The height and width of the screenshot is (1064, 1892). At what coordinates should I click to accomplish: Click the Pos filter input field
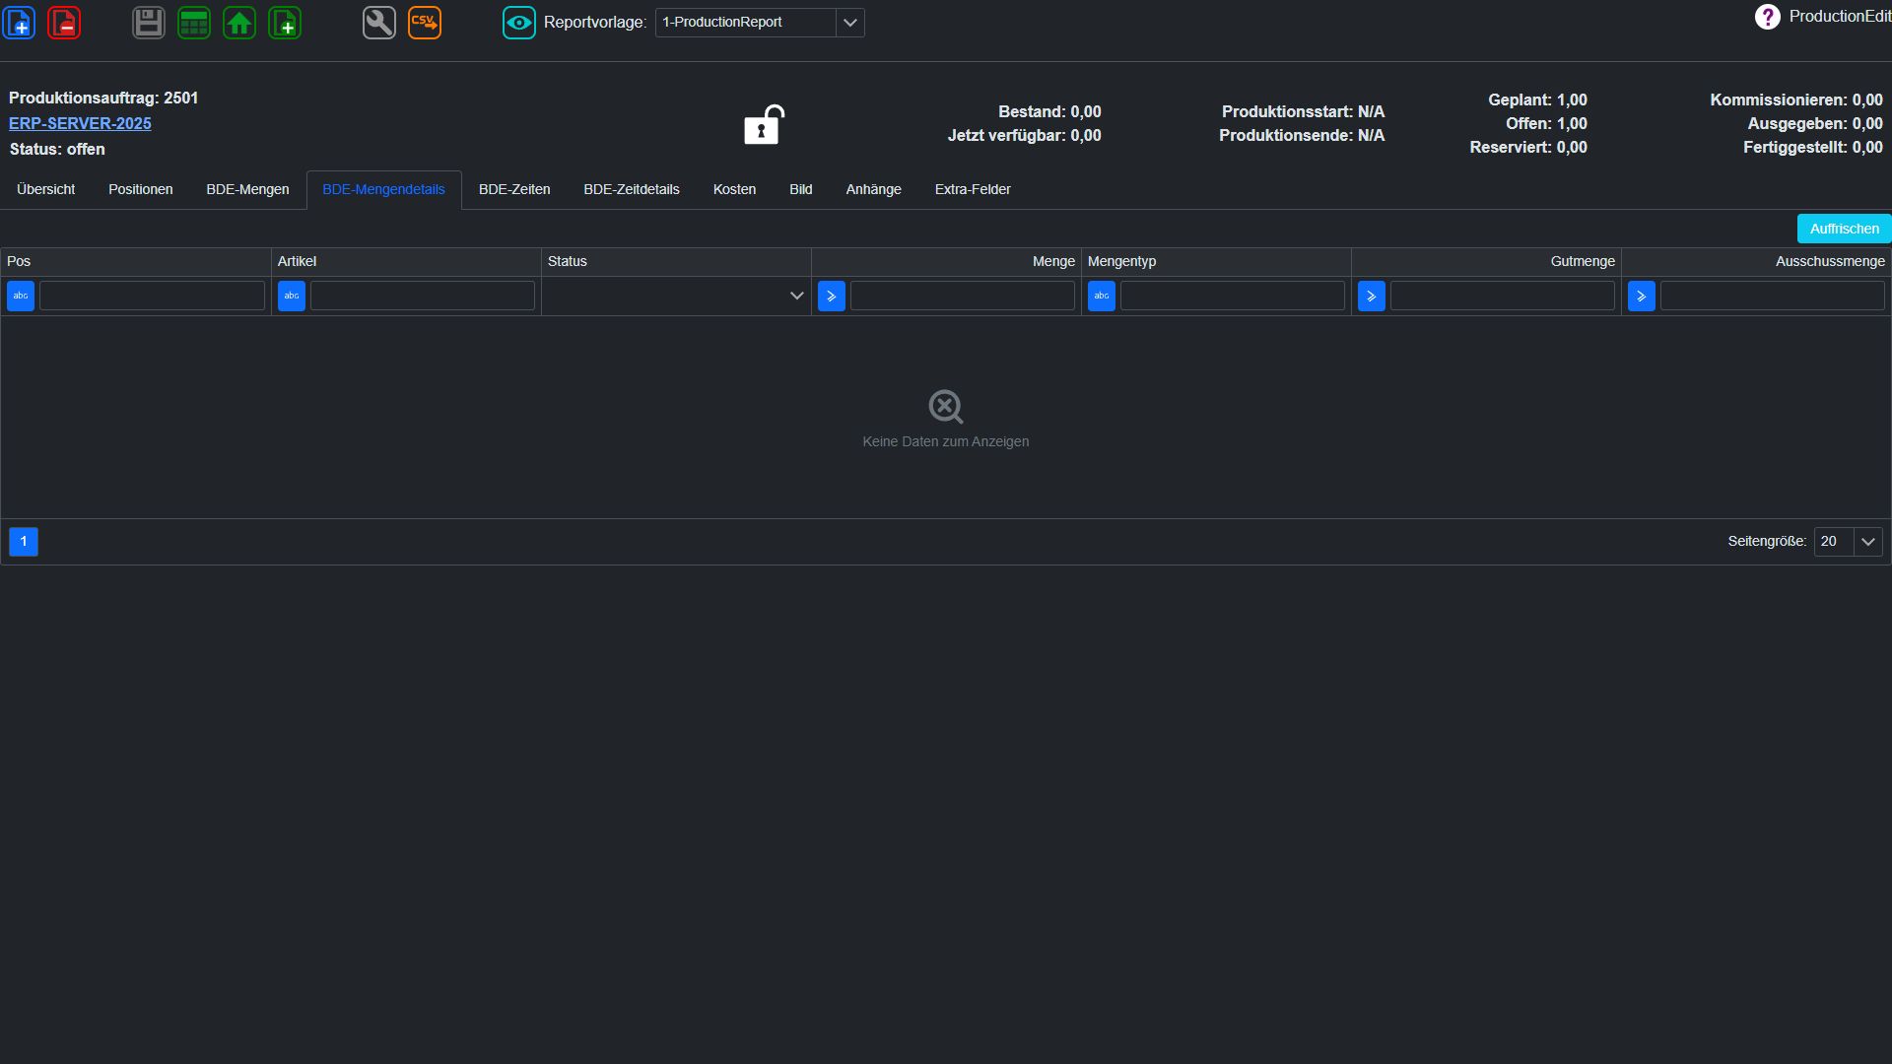coord(152,296)
